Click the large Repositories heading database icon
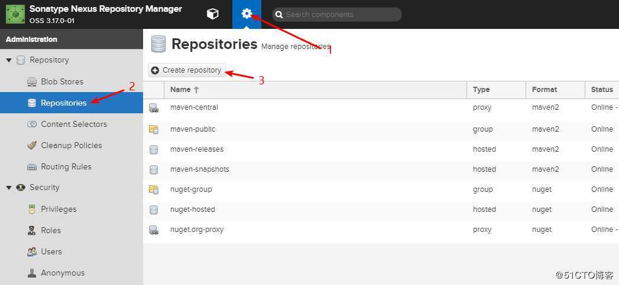619x285 pixels. pos(158,44)
